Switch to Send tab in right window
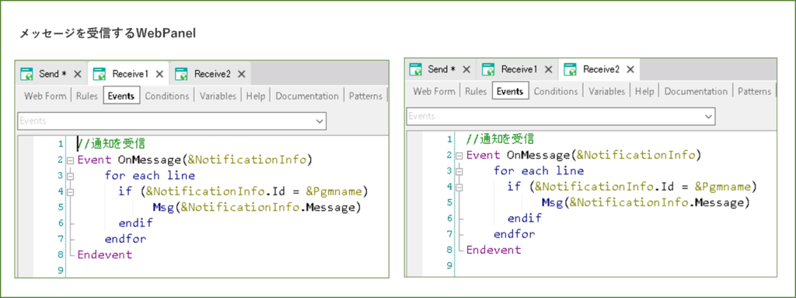Viewport: 796px width, 298px height. point(441,69)
